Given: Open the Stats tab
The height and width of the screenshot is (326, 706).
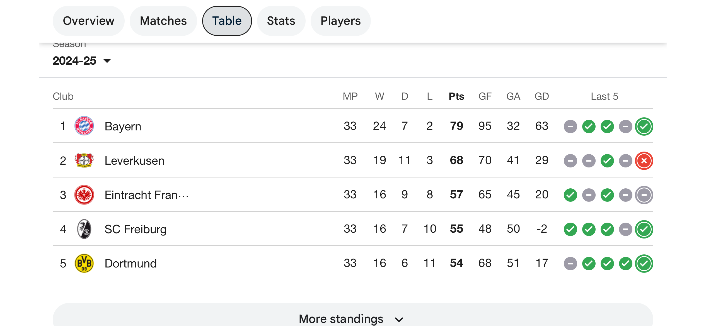Looking at the screenshot, I should pyautogui.click(x=281, y=21).
